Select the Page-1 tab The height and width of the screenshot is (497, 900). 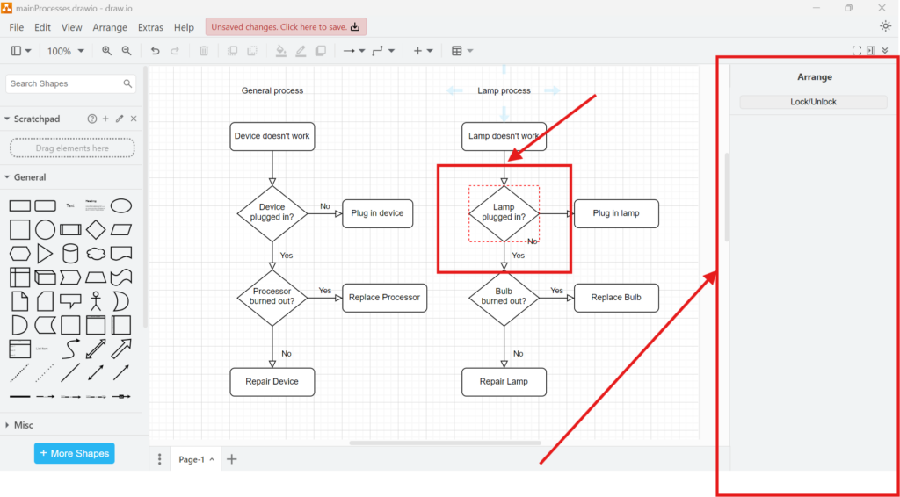pos(195,459)
